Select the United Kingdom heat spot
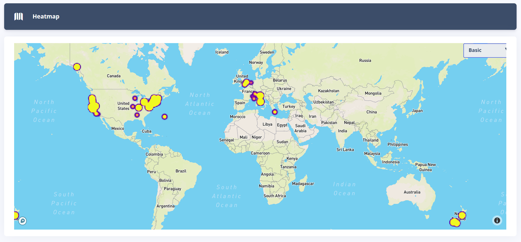Image resolution: width=521 pixels, height=242 pixels. 246,83
